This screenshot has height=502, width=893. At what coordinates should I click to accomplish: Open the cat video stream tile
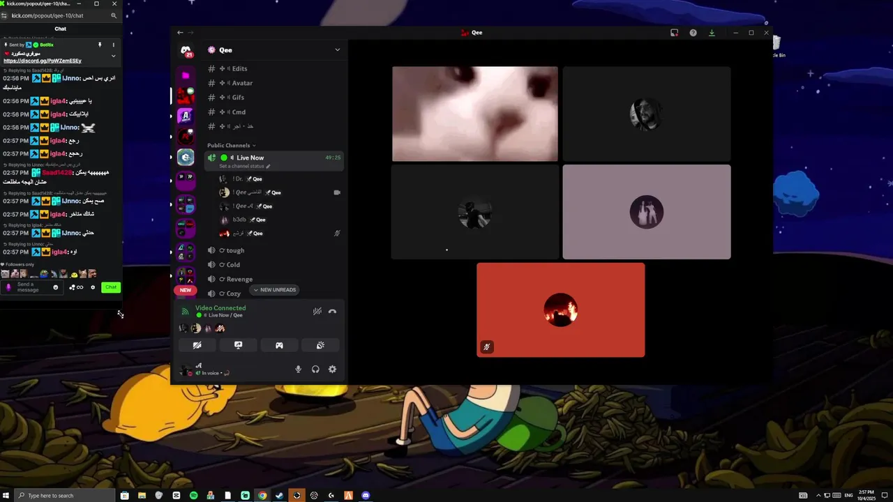click(475, 114)
